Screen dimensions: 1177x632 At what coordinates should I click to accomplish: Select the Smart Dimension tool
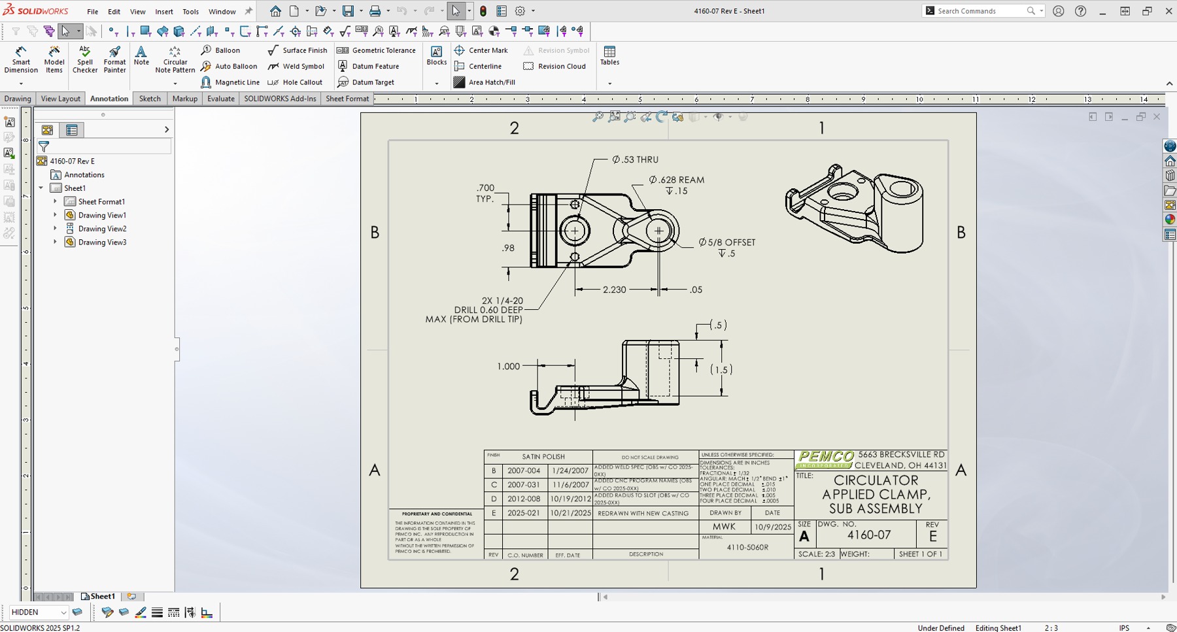pos(21,59)
